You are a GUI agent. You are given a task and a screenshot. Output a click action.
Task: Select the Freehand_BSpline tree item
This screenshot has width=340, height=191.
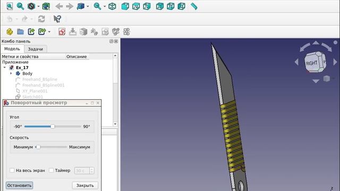[x=40, y=79]
